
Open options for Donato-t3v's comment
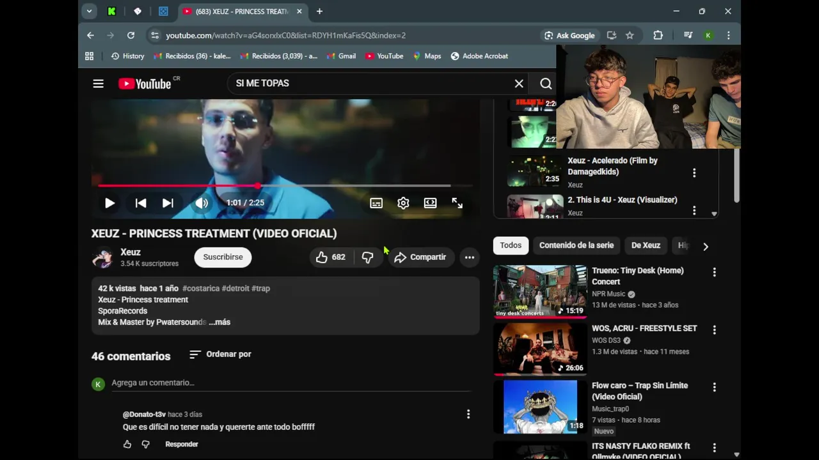point(468,414)
